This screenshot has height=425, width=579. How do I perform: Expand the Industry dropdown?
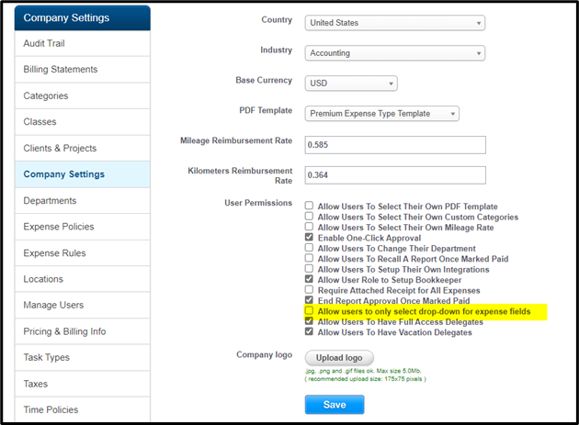click(x=394, y=52)
